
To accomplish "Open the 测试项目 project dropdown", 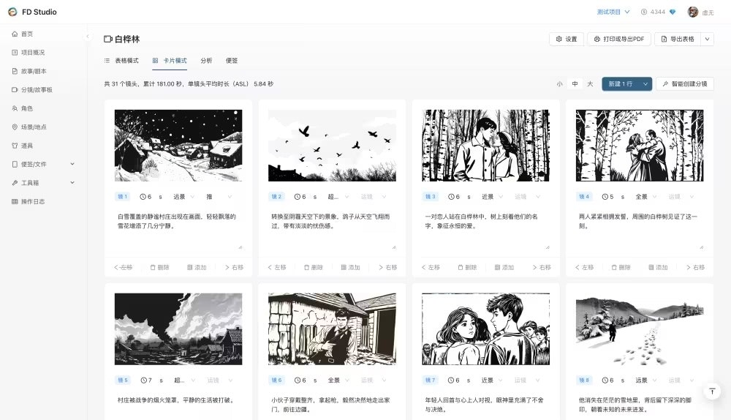I will tap(613, 12).
